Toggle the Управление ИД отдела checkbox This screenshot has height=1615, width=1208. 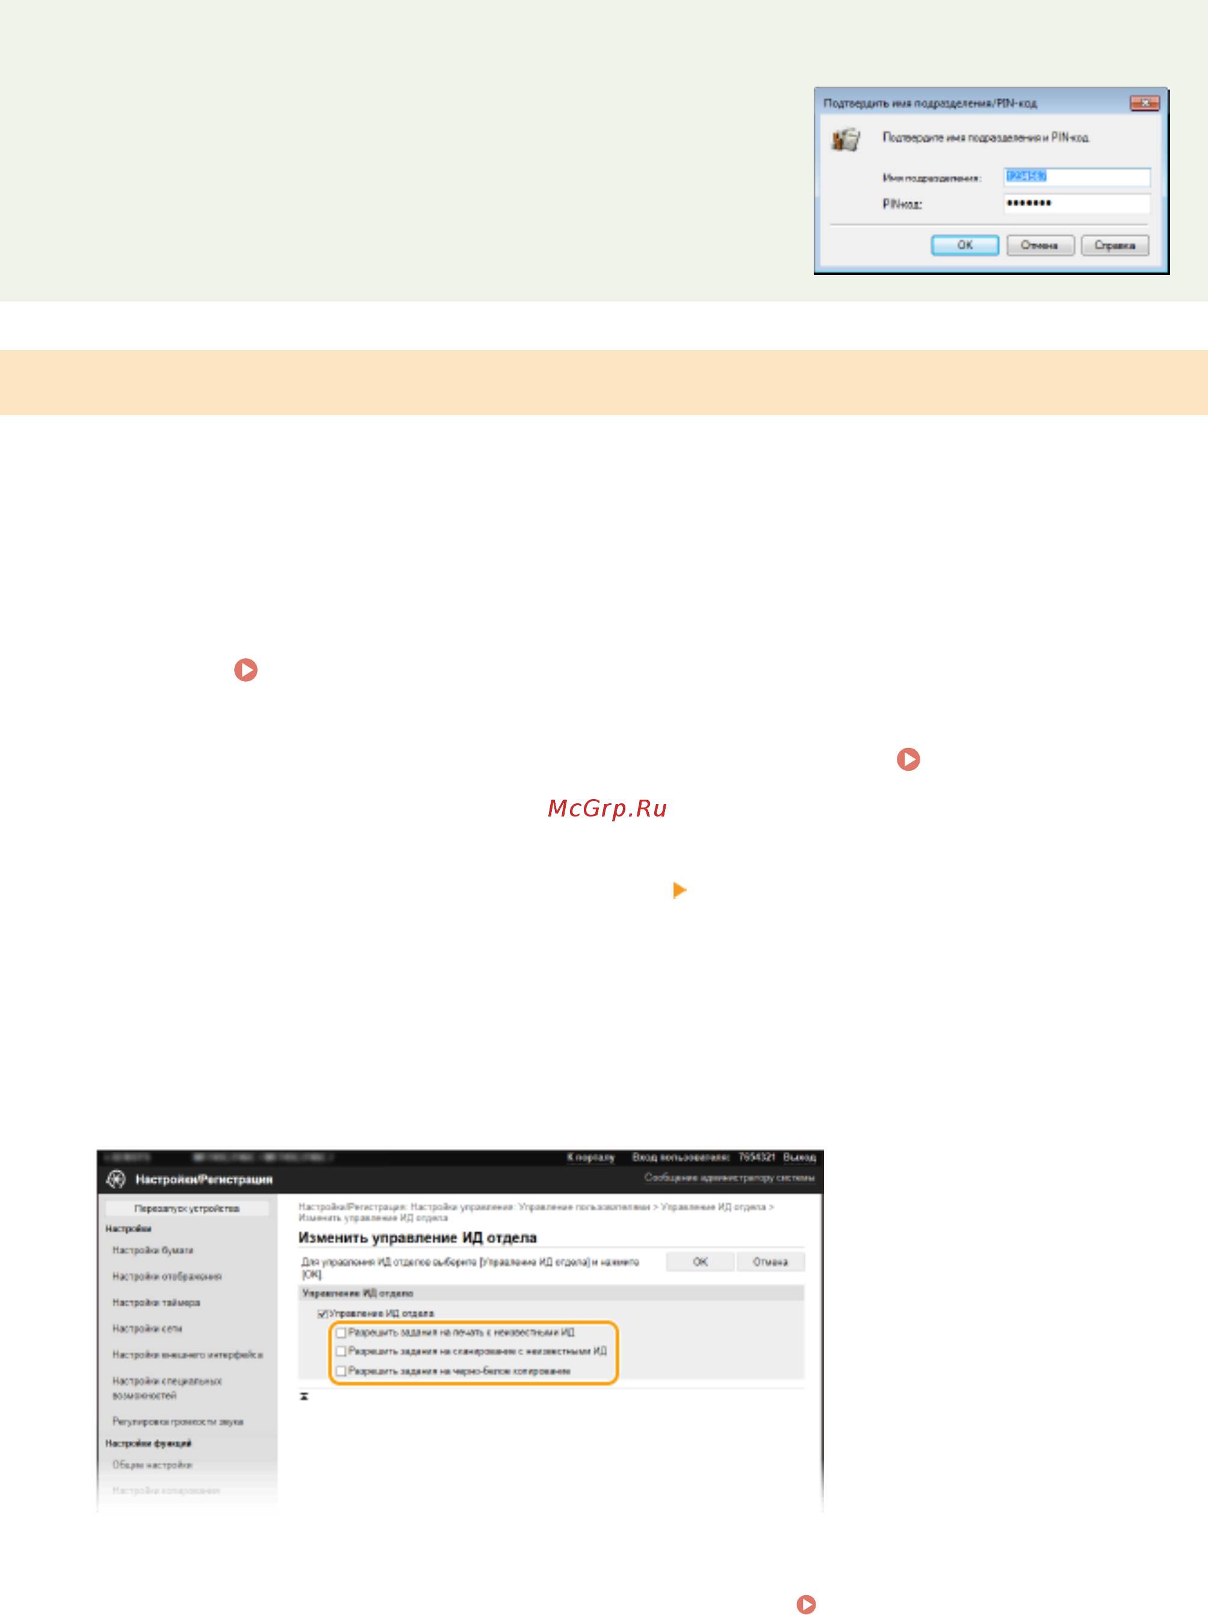[322, 1314]
